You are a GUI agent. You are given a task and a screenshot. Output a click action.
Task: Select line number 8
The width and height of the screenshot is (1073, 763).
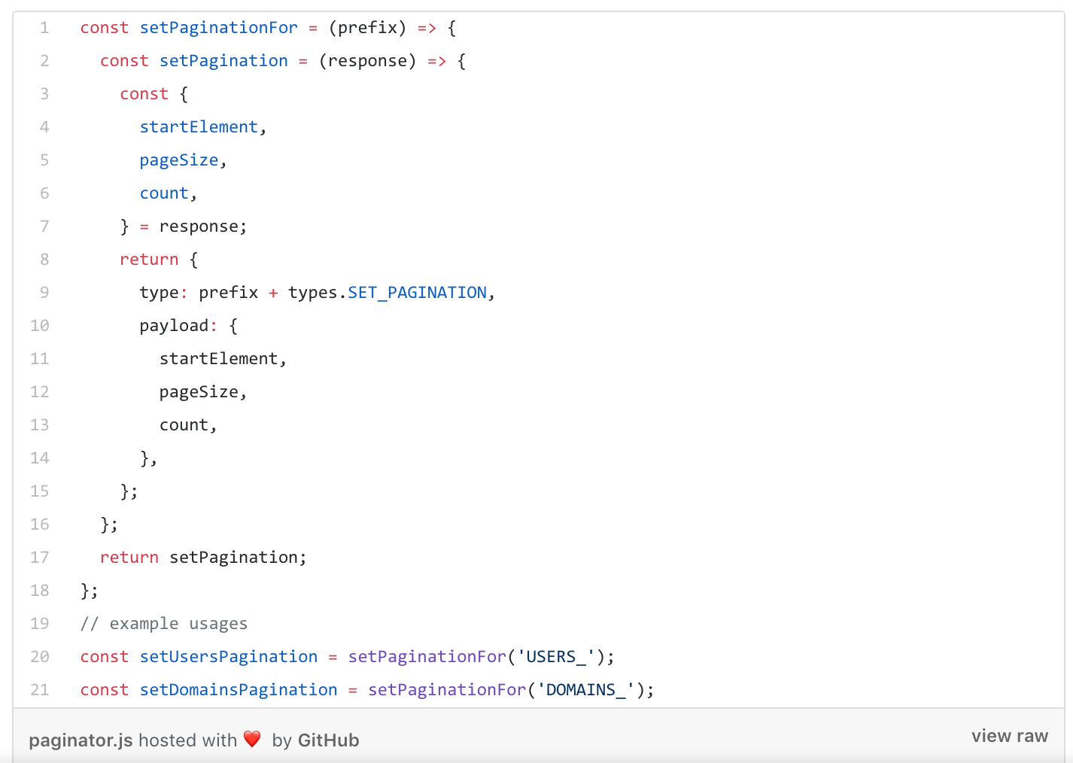(x=44, y=260)
